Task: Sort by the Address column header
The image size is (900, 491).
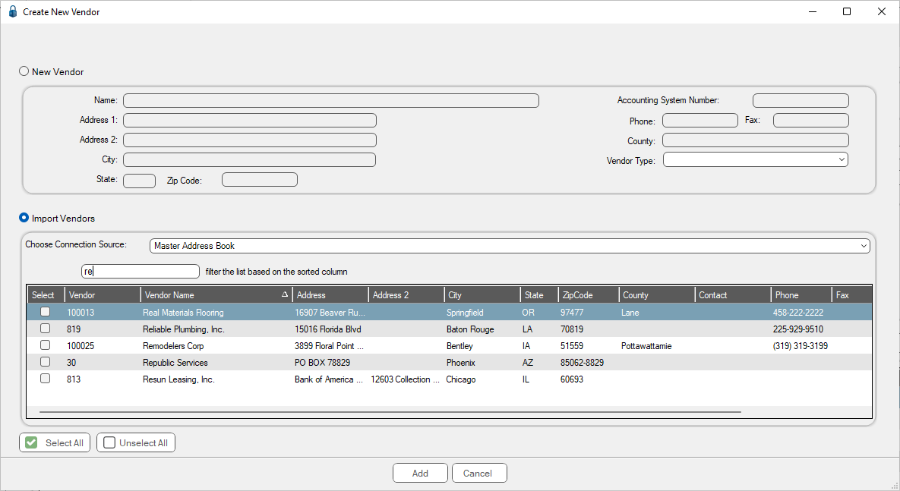Action: click(x=330, y=295)
